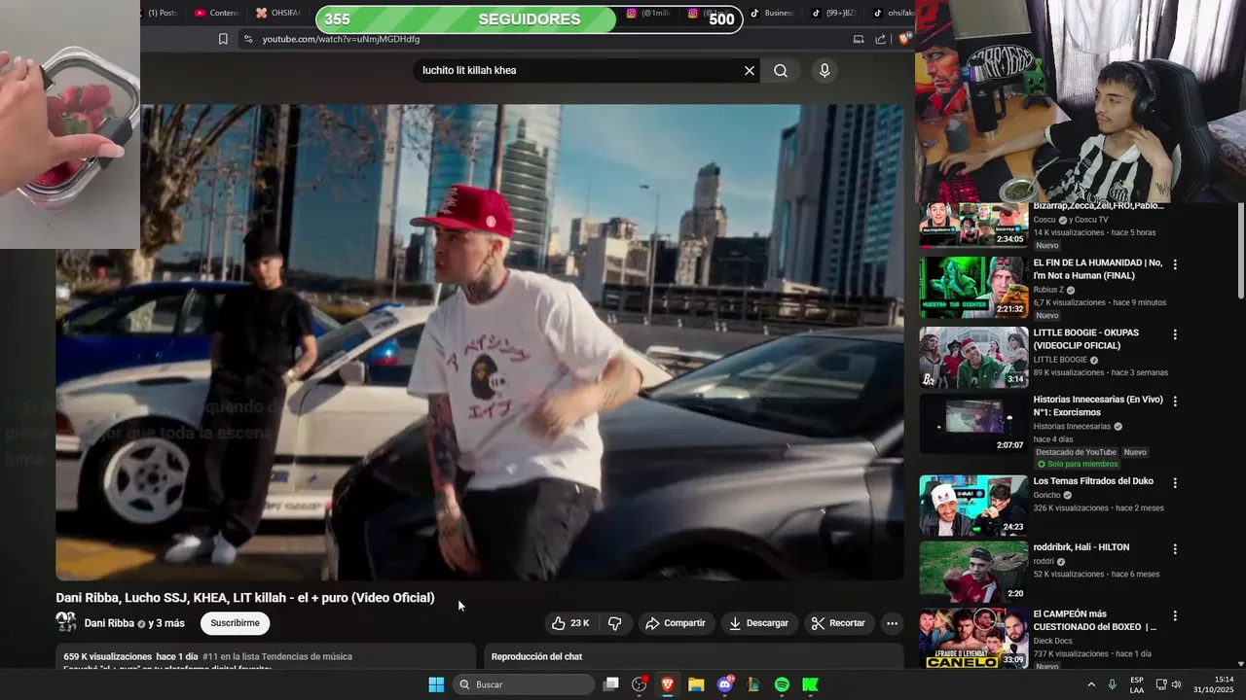Subscribe using the Suscribirme button
This screenshot has height=700, width=1246.
[x=235, y=623]
